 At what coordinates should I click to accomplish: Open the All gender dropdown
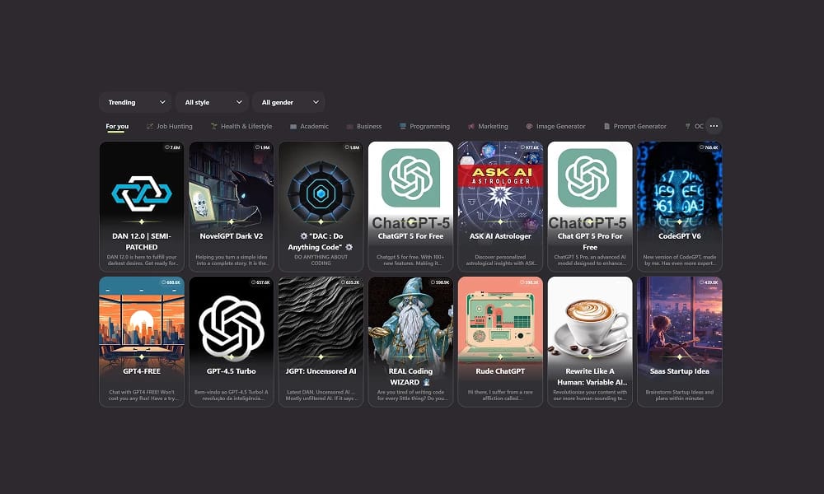click(288, 102)
